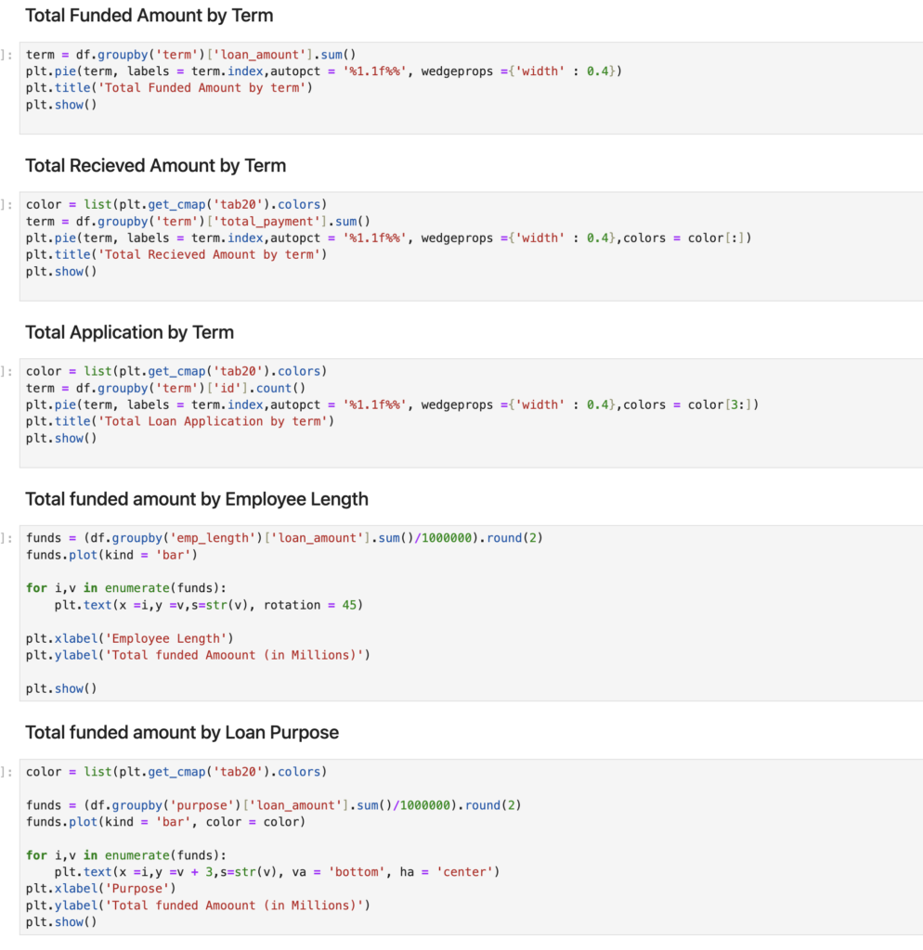Place cursor on plt.title('Total Funded Amount by term')
Screen dimensions: 923x950
pos(169,88)
